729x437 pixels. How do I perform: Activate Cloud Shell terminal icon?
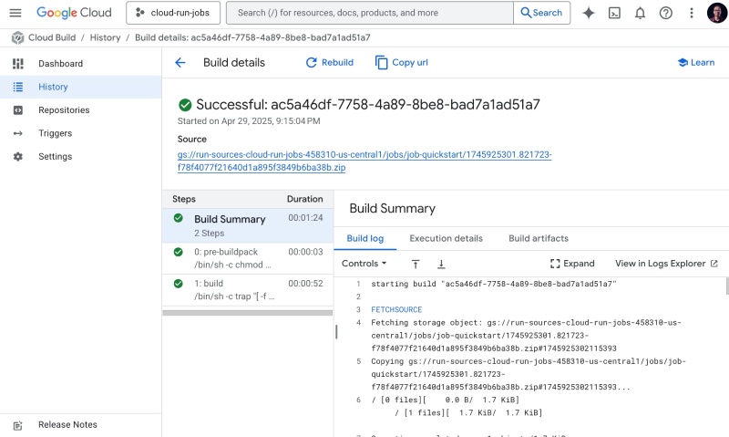click(614, 13)
